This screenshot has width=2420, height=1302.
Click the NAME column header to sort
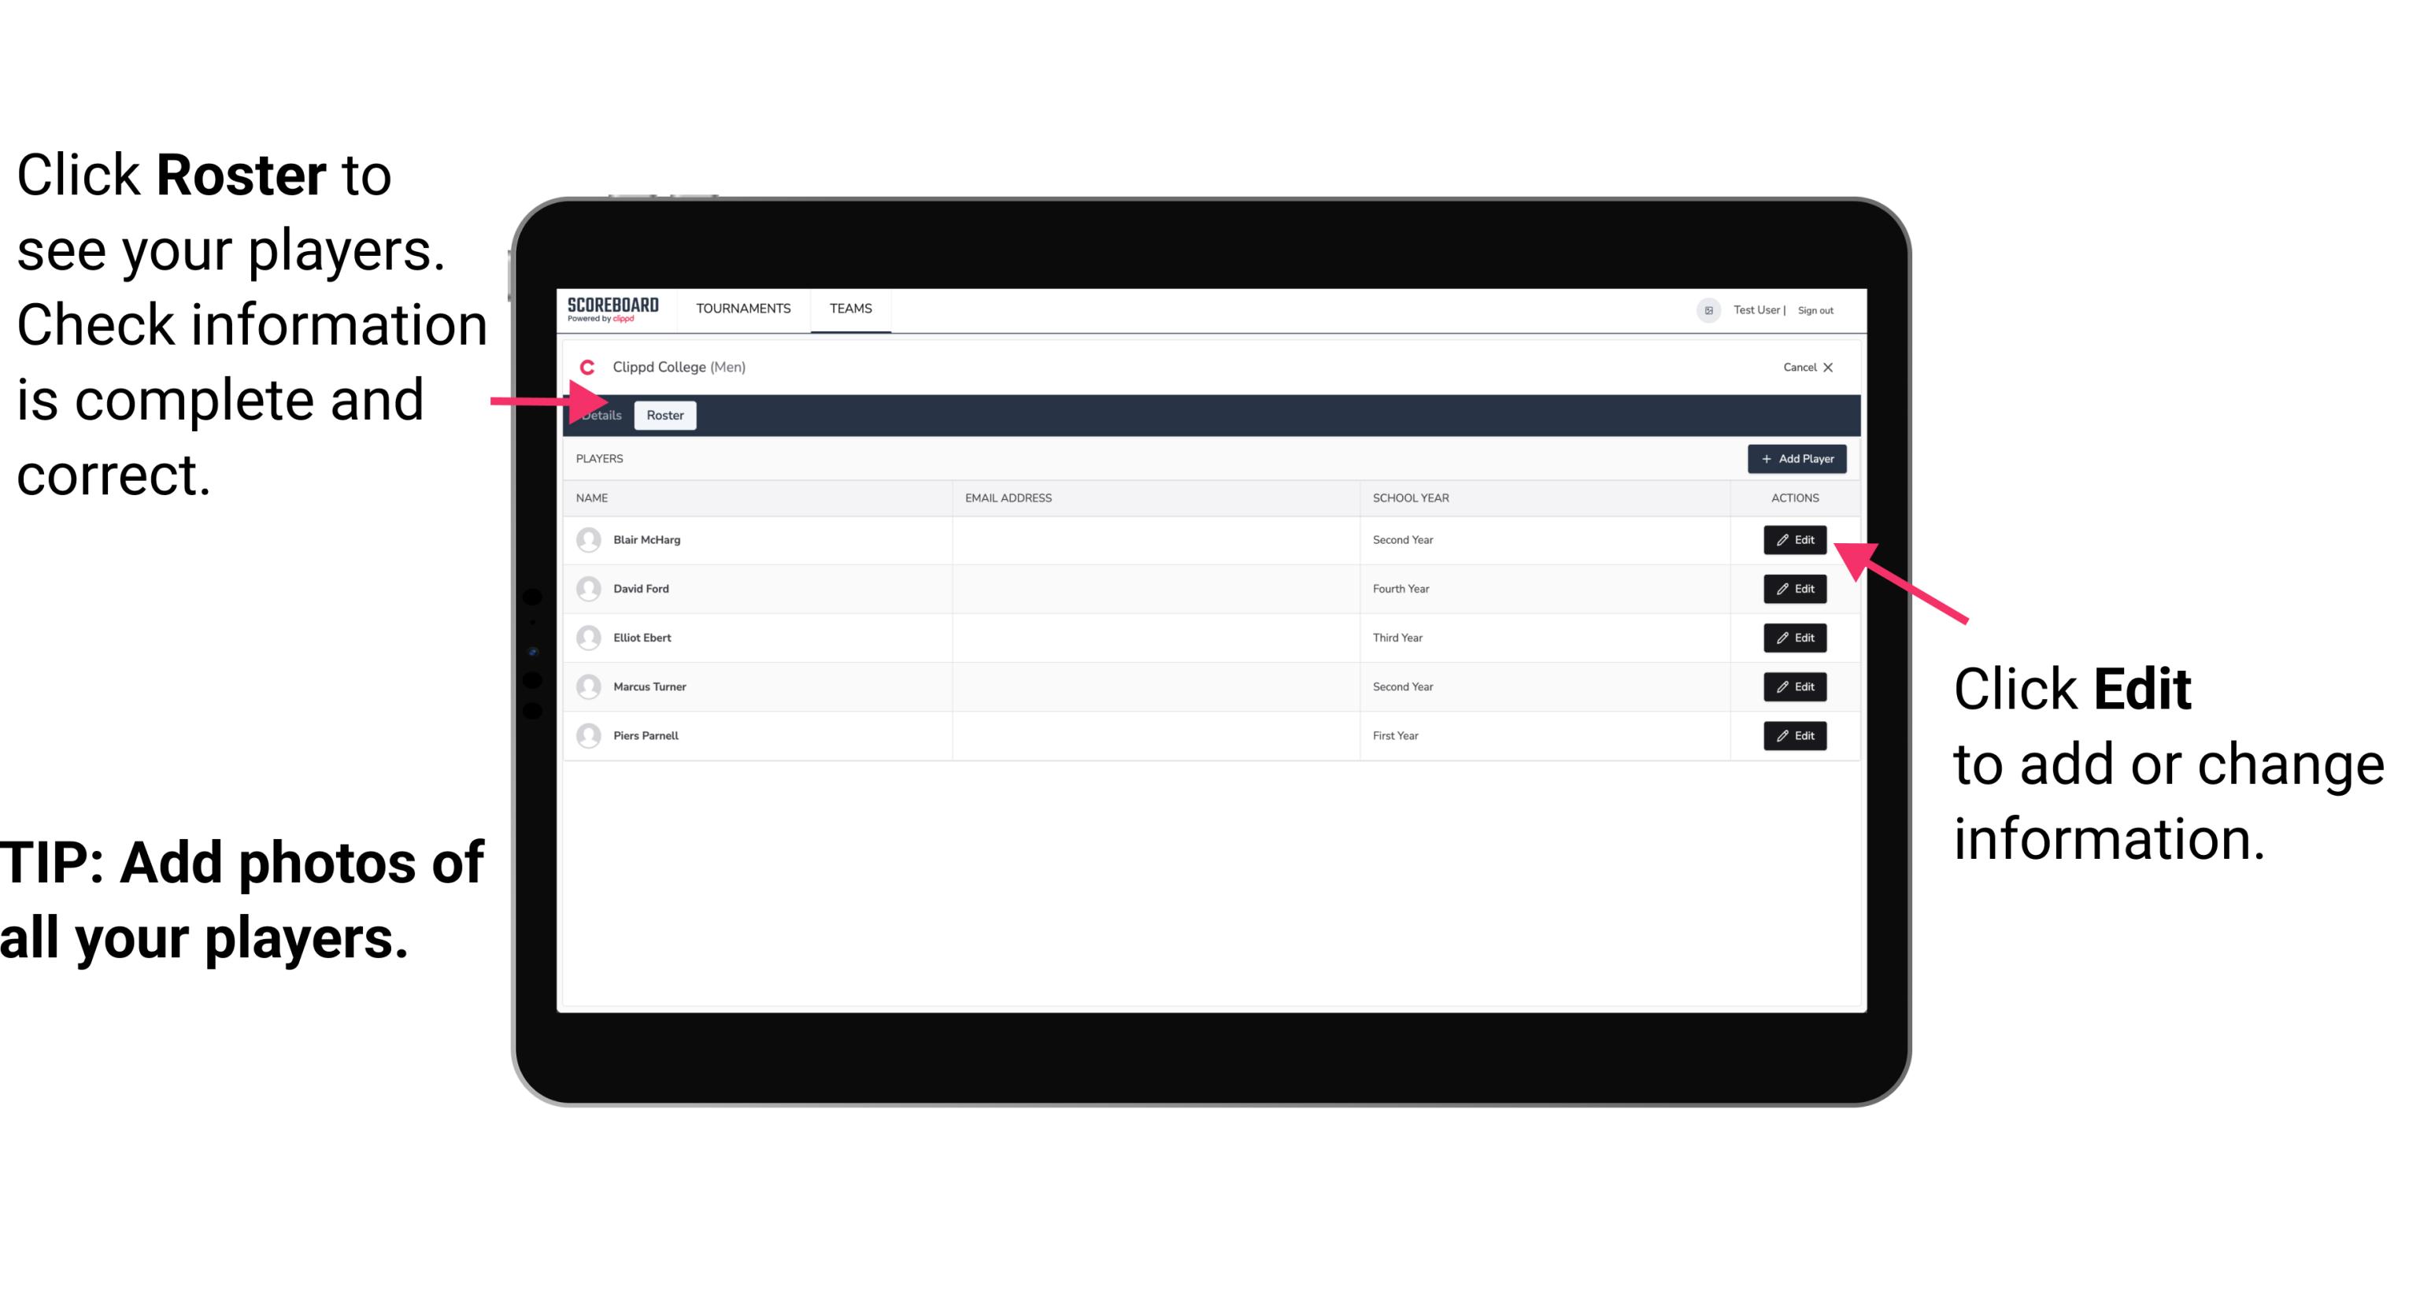598,497
